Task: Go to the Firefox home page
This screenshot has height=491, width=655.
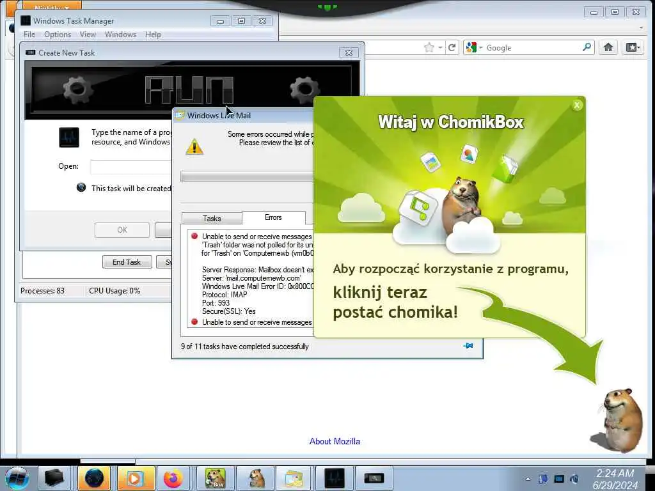Action: tap(608, 47)
